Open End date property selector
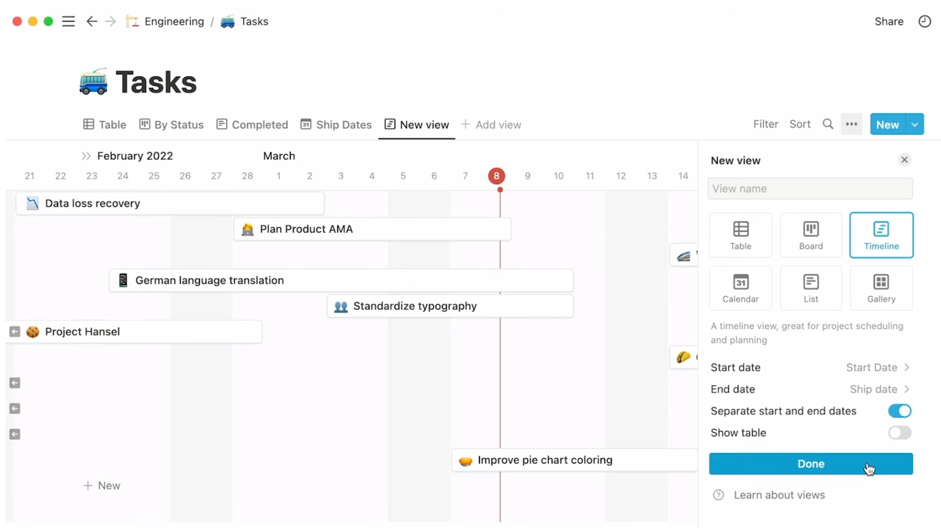The image size is (941, 528). tap(879, 389)
